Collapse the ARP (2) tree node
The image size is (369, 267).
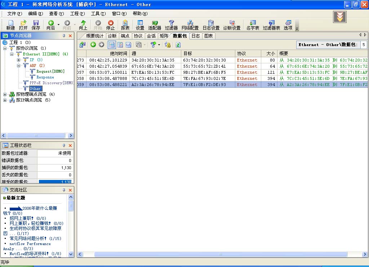19,65
